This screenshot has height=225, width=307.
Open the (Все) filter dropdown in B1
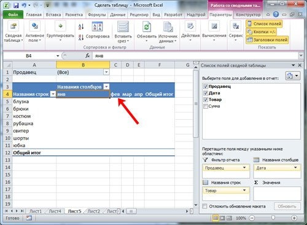coord(106,72)
